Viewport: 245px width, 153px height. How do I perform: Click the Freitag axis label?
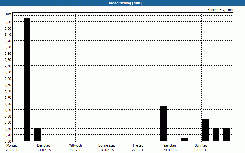tap(138, 146)
